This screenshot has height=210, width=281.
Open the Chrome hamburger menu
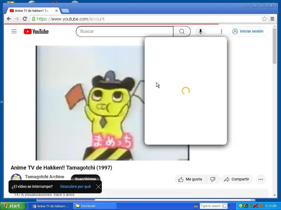pos(272,19)
